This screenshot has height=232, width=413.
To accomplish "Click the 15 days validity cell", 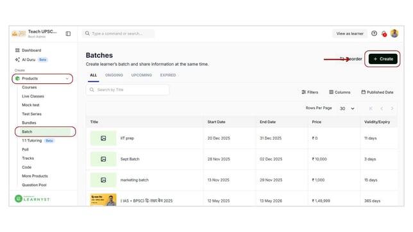I will click(371, 180).
